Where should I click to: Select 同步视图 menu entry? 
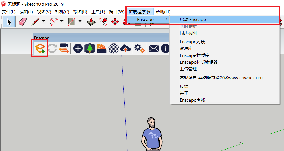point(224,33)
